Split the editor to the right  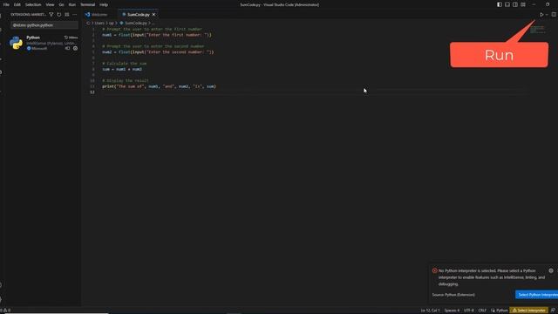pos(554,15)
